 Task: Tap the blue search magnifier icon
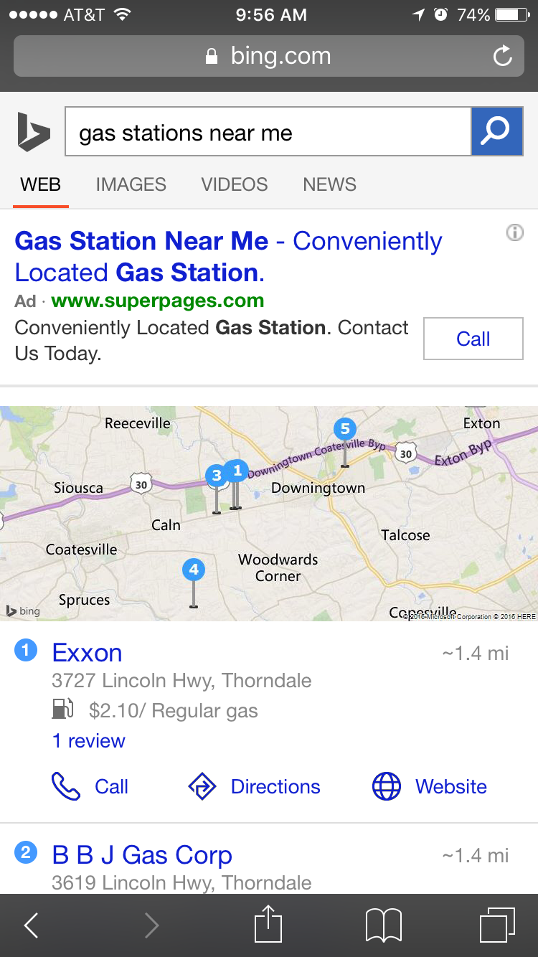[x=496, y=132]
